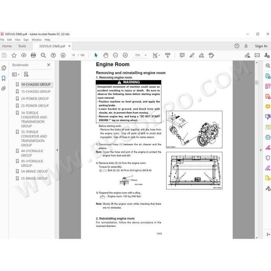271x271 pixels.
Task: Click the Stamp tool icon
Action: coord(211,55)
